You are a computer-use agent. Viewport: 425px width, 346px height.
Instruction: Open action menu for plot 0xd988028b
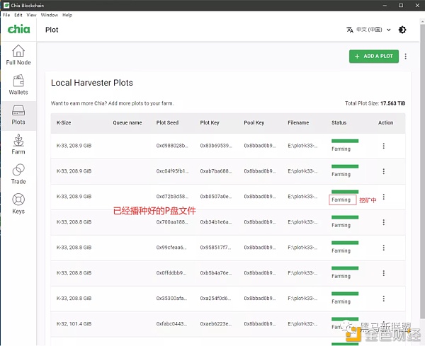click(x=383, y=146)
